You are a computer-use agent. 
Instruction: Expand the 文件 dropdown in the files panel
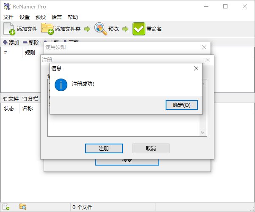[11, 98]
